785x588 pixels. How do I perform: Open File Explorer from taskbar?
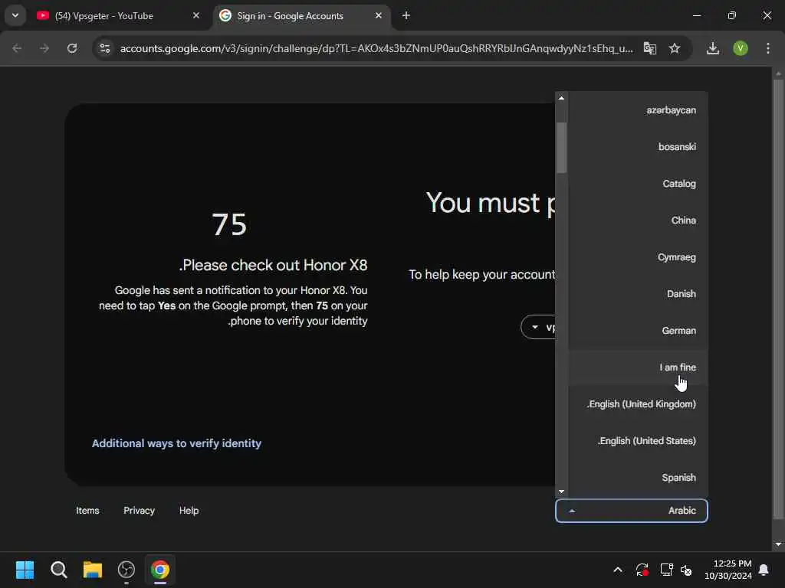click(x=93, y=570)
